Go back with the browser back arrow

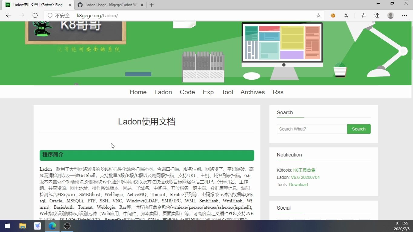pos(8,15)
